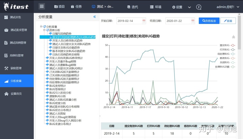Screen dimensions: 243x139
Task: Open calendar picker for 结束日期
Action: tap(193, 21)
